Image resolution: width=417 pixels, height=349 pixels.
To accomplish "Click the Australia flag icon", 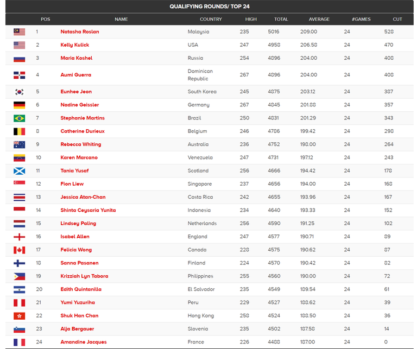I will pos(19,144).
